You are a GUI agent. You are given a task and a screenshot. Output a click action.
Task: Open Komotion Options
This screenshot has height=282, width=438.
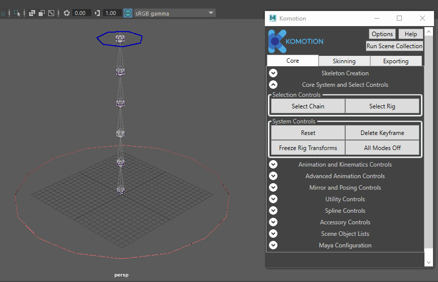pyautogui.click(x=382, y=34)
